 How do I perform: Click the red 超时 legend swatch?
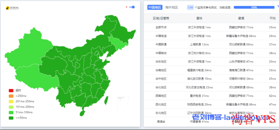[x=11, y=91]
